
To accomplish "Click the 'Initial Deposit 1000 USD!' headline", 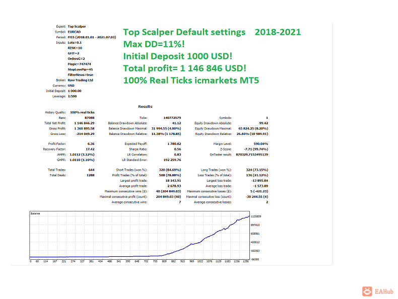I will [178, 56].
